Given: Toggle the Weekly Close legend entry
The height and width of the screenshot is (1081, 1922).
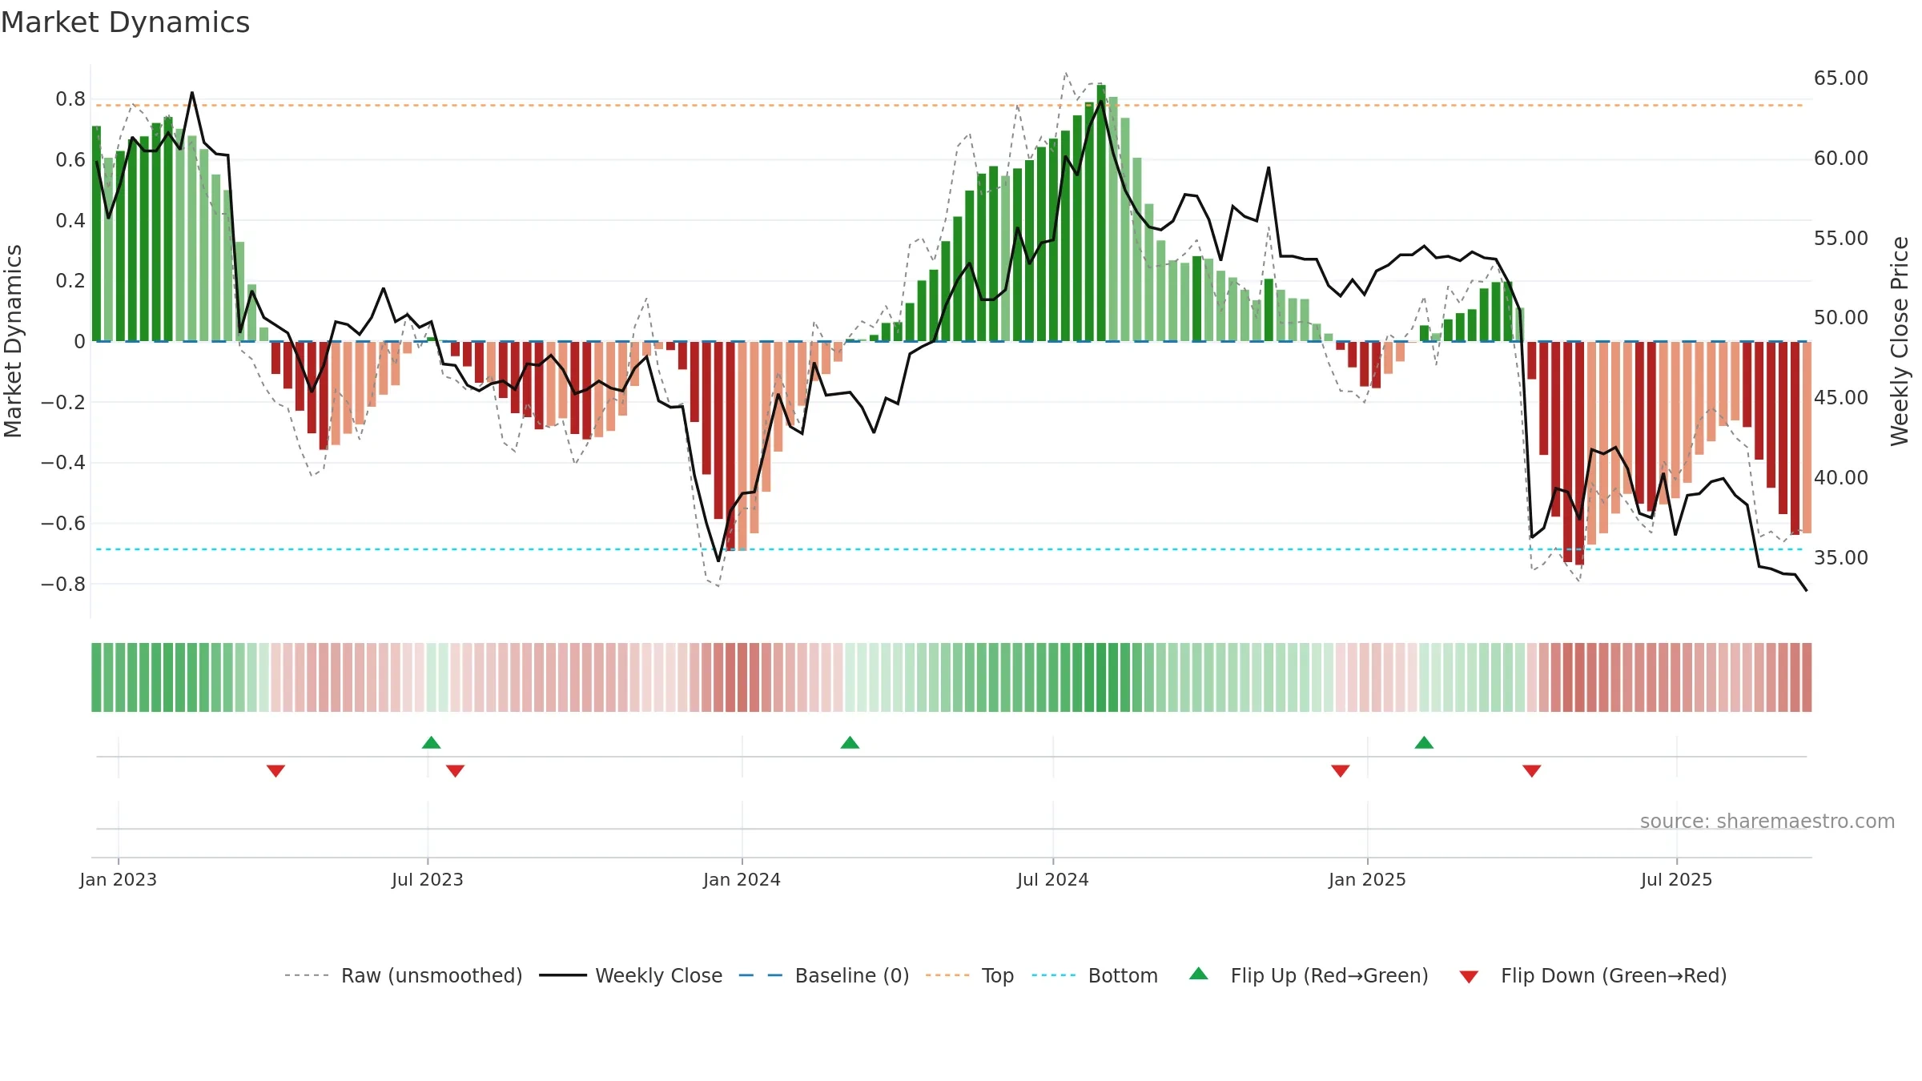Looking at the screenshot, I should point(630,975).
